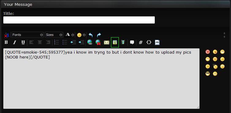Click the Insert Video filmstrip icon
This screenshot has width=231, height=113.
(x=123, y=42)
